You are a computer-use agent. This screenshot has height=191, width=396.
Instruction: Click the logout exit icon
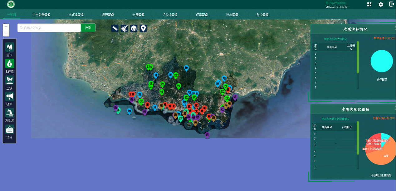392,4
